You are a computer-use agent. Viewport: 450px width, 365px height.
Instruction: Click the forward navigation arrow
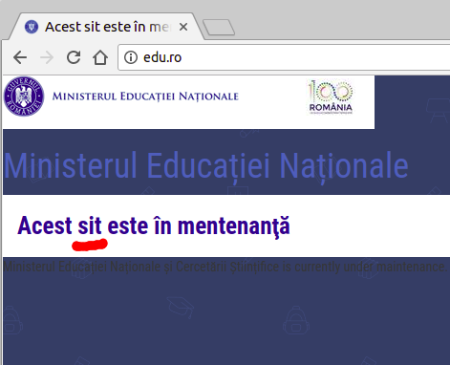47,57
